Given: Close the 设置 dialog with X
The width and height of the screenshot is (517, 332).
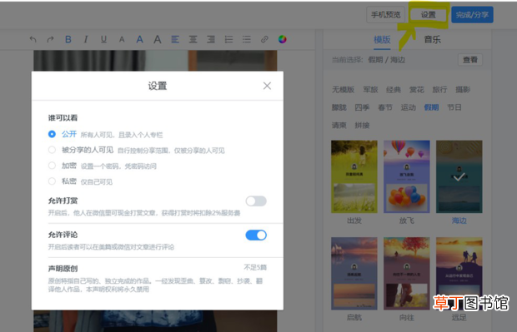Looking at the screenshot, I should (267, 86).
